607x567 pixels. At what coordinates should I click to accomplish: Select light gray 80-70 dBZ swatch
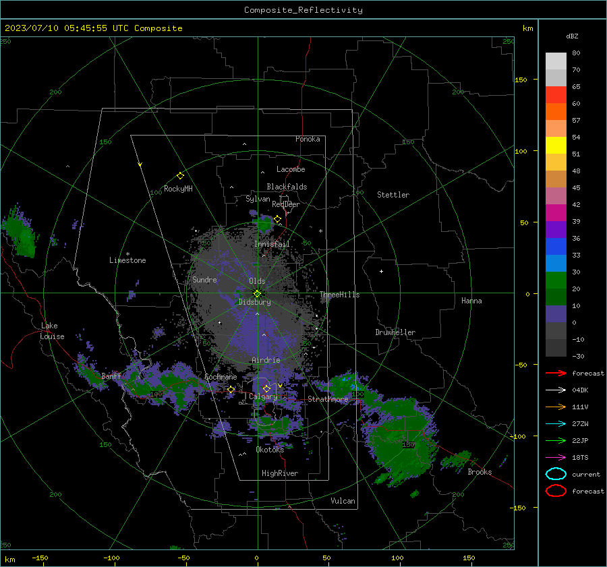556,61
